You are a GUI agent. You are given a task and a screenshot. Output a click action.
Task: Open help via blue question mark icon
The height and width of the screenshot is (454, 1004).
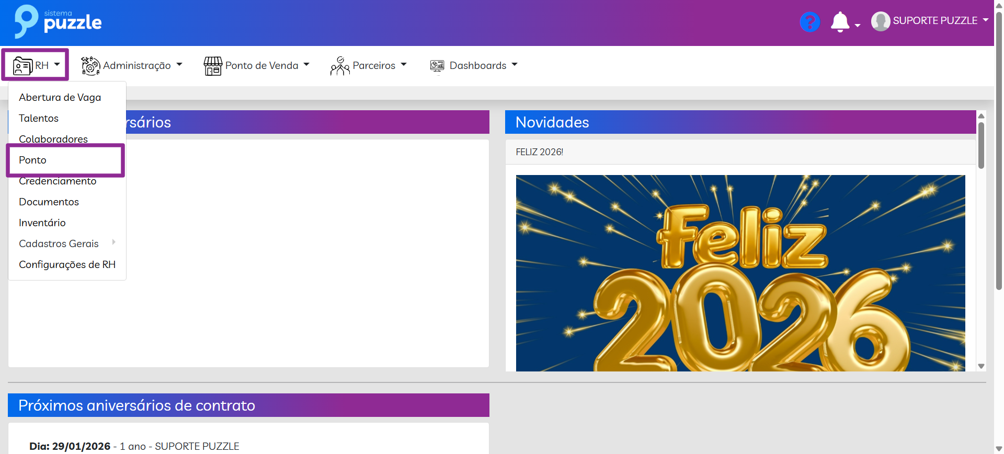tap(809, 22)
